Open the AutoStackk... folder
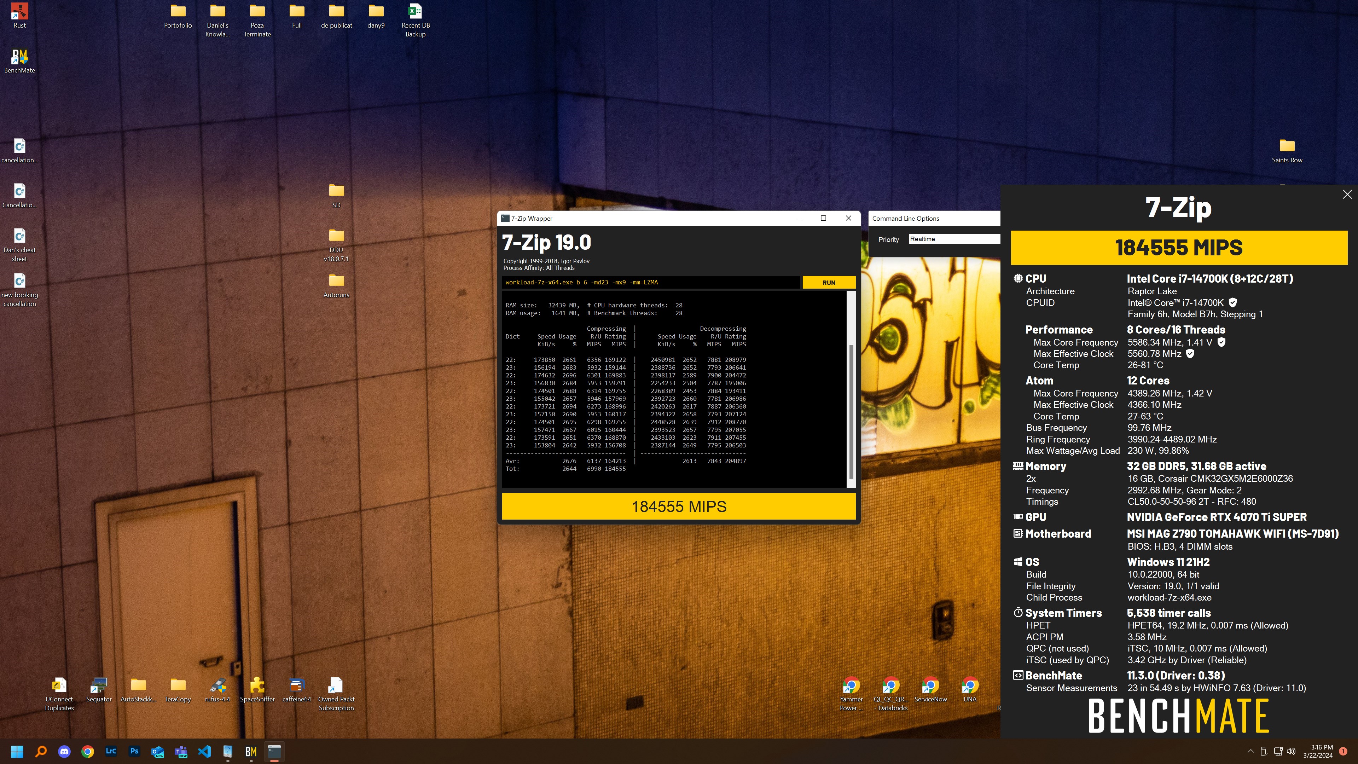1358x764 pixels. pos(138,690)
